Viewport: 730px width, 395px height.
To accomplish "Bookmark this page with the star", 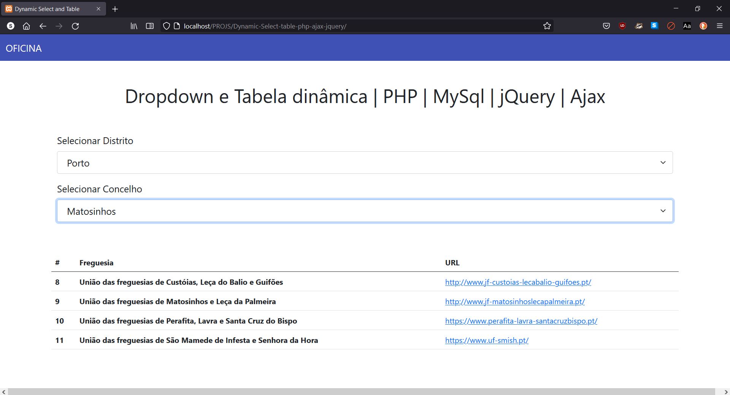I will tap(547, 26).
